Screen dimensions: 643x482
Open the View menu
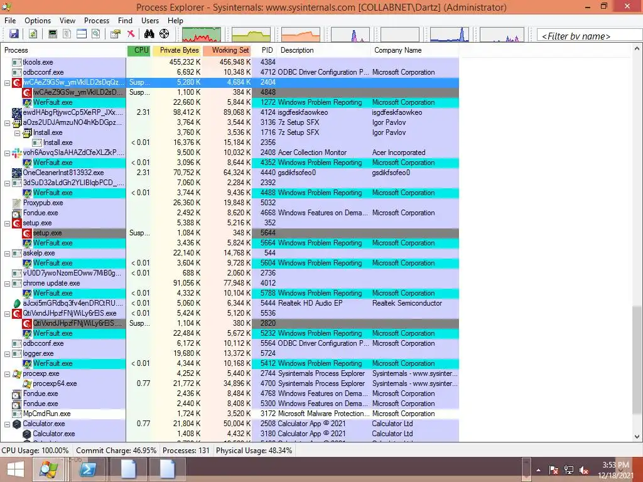67,21
